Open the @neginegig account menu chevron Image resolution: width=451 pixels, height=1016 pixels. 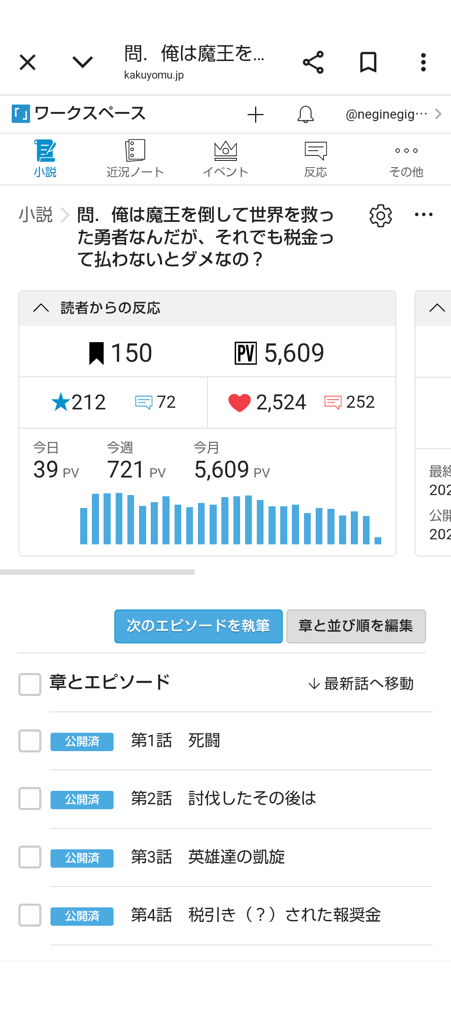438,114
